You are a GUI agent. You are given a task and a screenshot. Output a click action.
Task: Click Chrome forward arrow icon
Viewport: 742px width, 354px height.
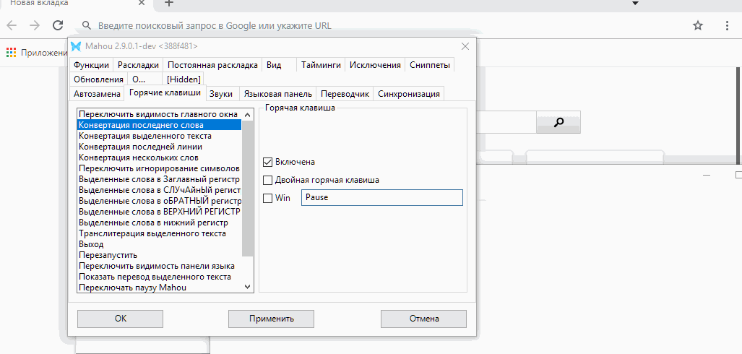point(35,25)
